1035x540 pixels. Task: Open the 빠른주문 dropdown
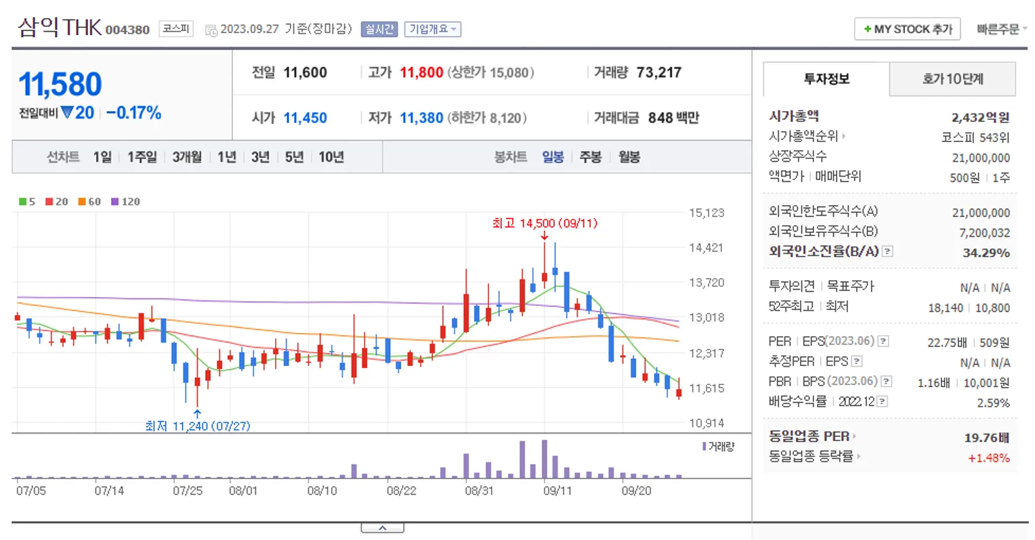pos(1002,29)
